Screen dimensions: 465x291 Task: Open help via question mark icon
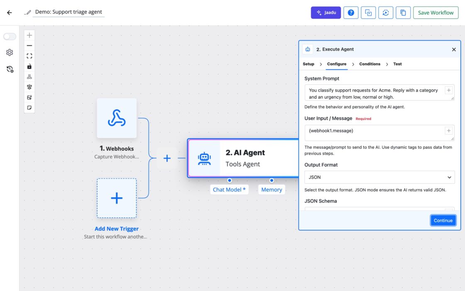point(351,12)
